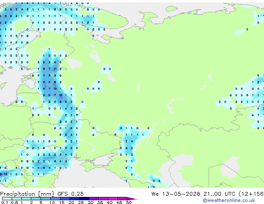Select the legend swatch between 45 and 50
The height and width of the screenshot is (204, 264).
pyautogui.click(x=122, y=199)
